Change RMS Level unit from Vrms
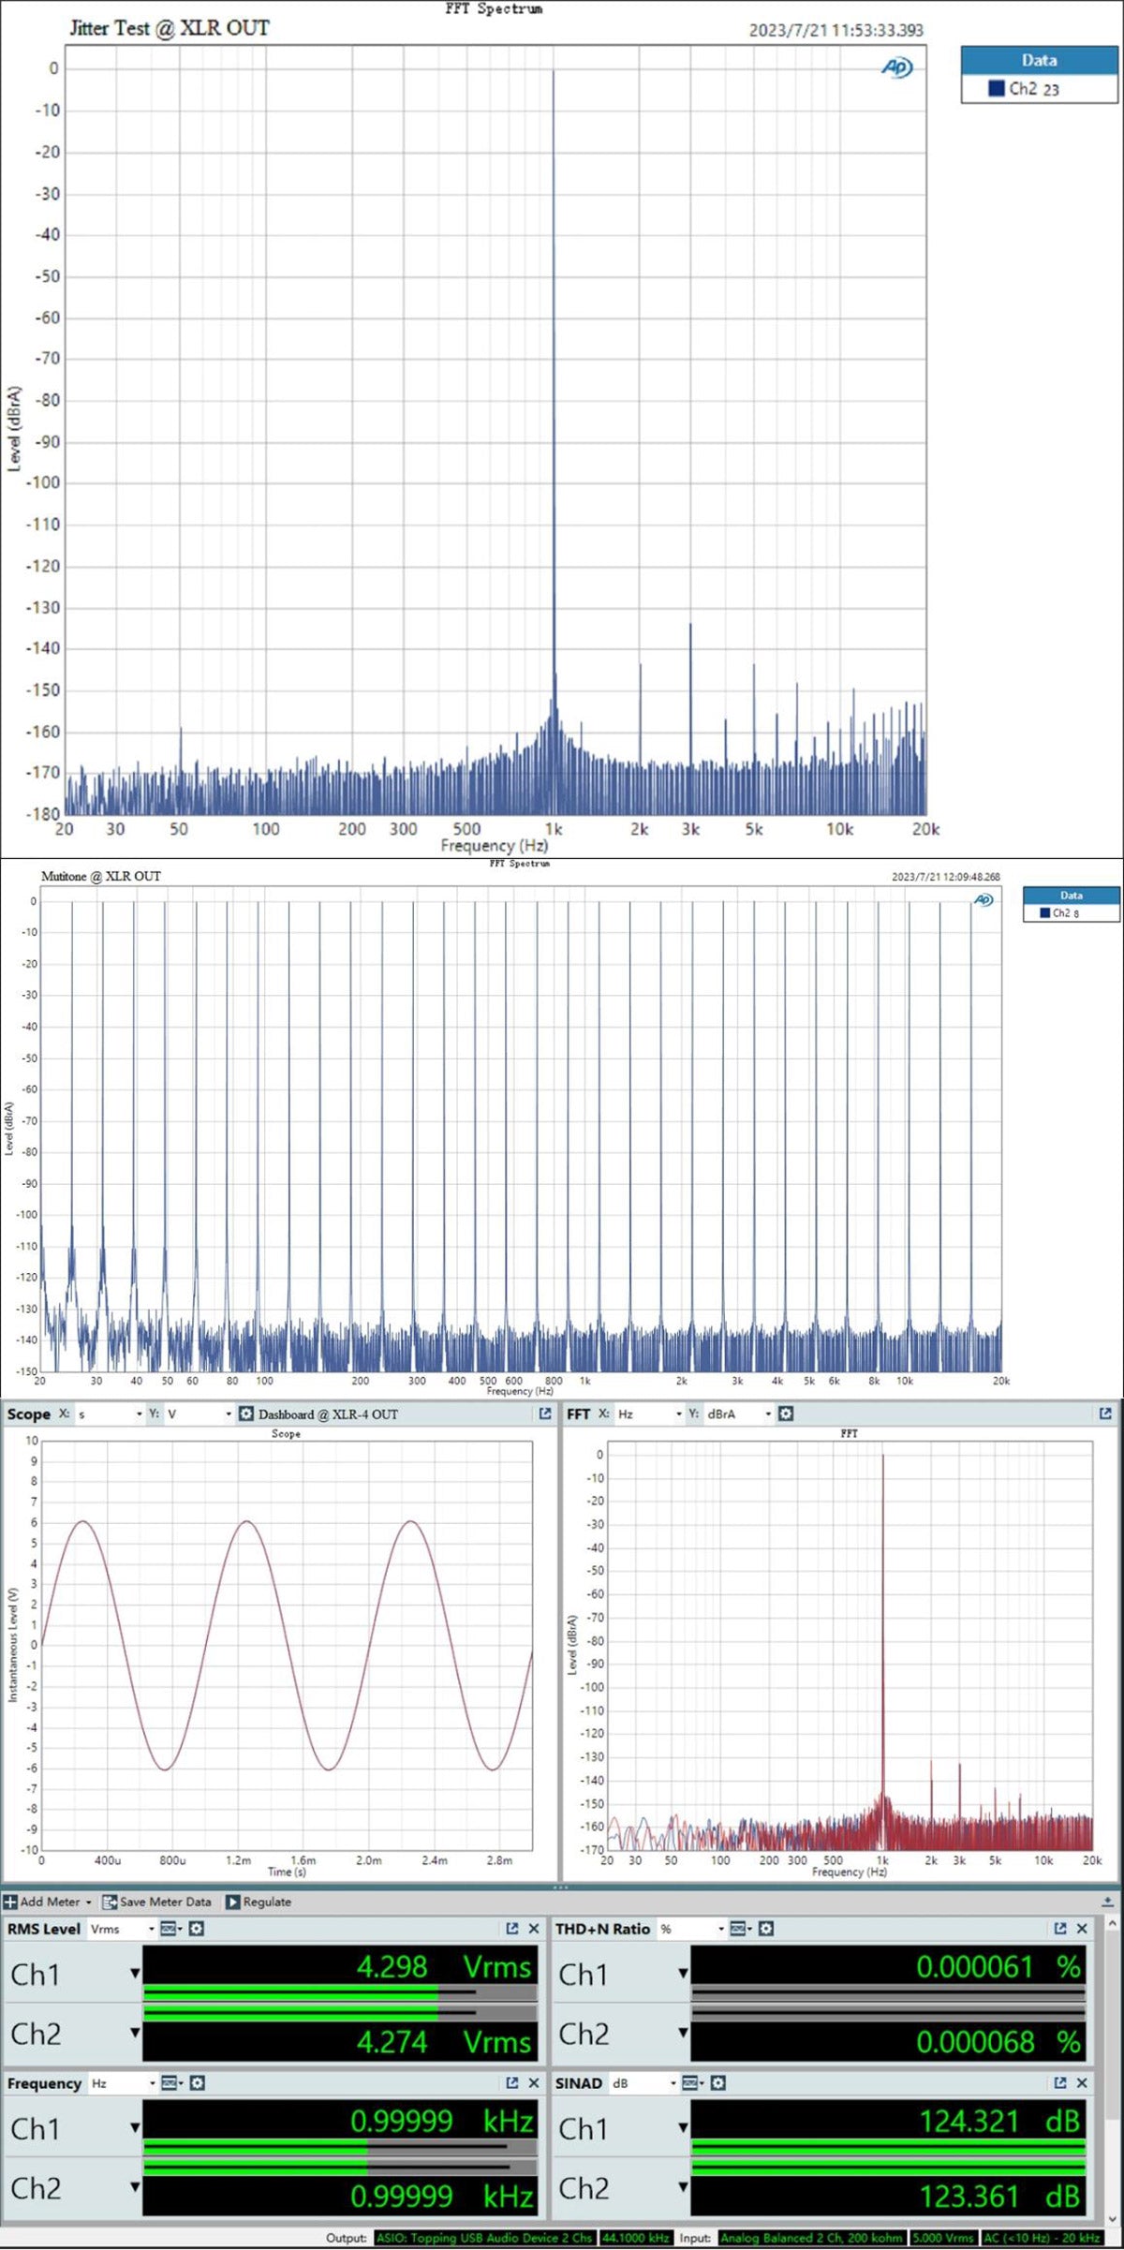 [x=151, y=1929]
